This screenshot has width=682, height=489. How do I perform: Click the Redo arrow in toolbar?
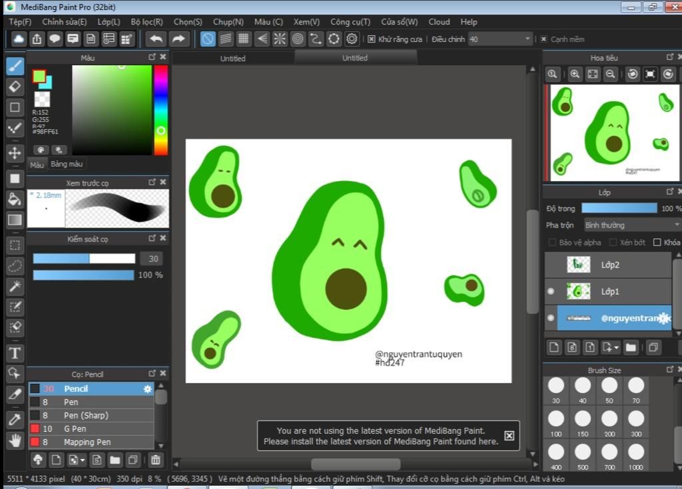[x=178, y=39]
